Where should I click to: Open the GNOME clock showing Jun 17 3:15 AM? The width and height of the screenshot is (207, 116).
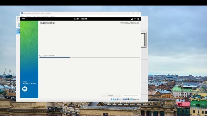[81, 19]
